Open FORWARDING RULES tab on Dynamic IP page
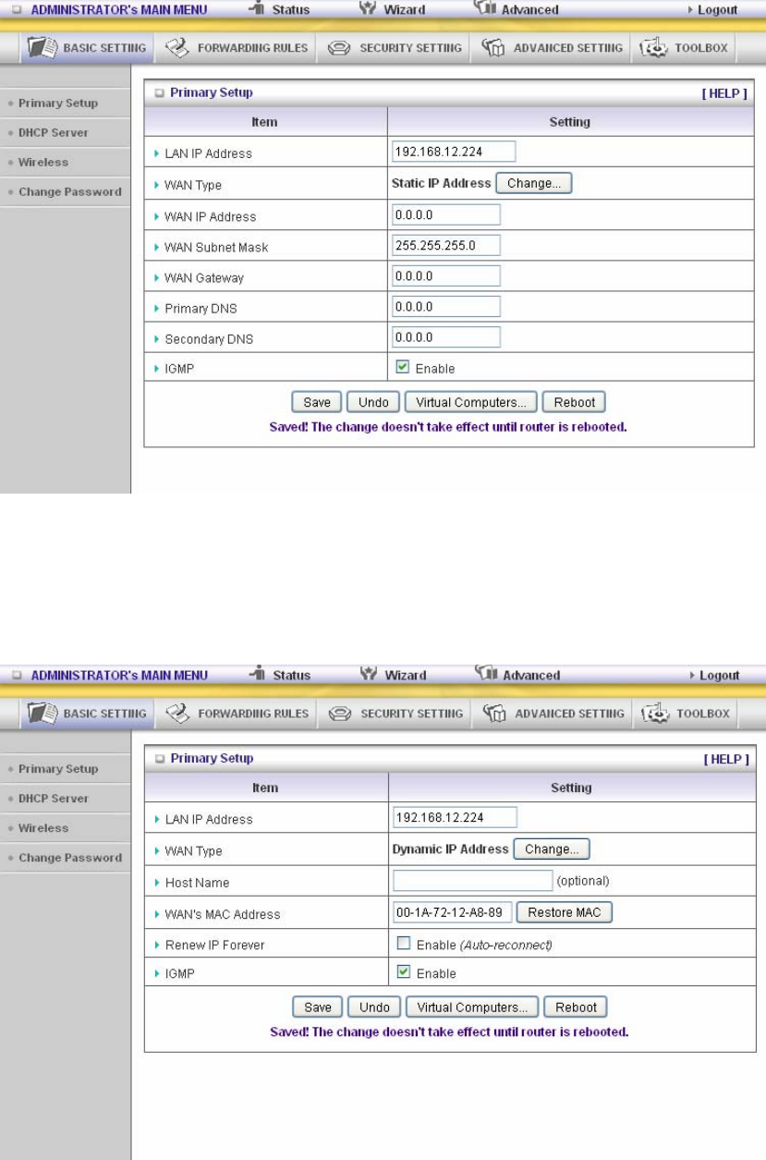 (x=236, y=714)
